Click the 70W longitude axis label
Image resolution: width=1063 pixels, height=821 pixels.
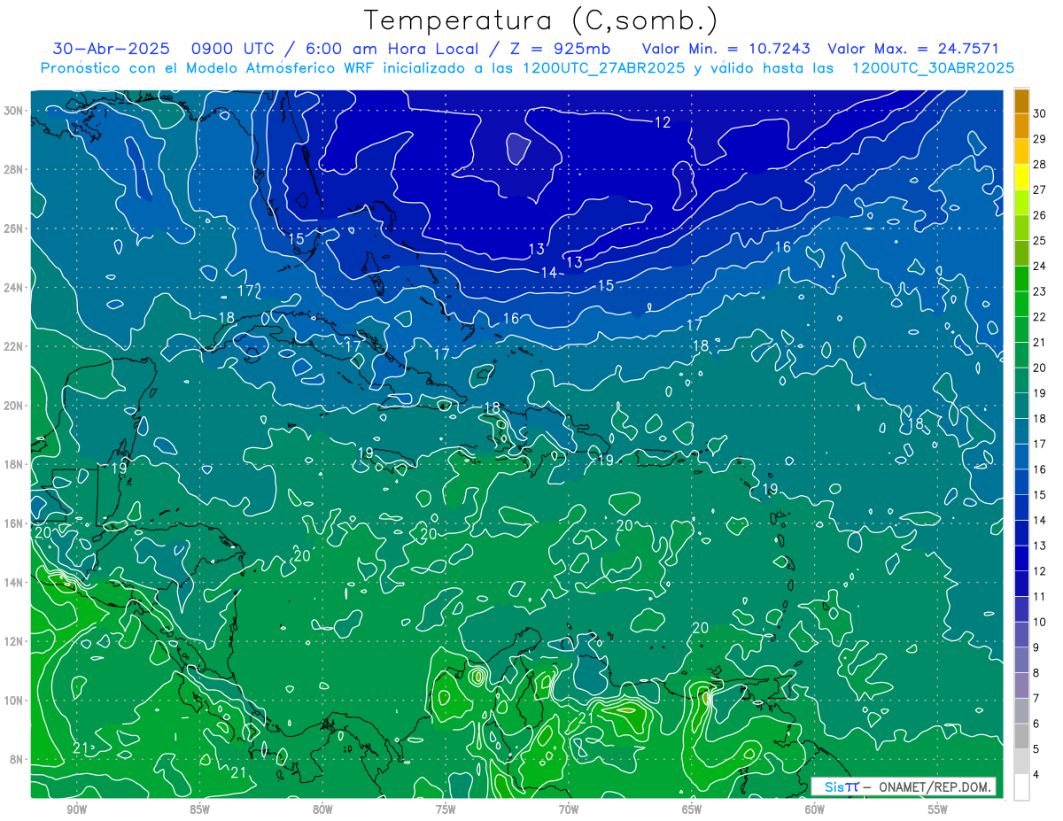coord(569,809)
